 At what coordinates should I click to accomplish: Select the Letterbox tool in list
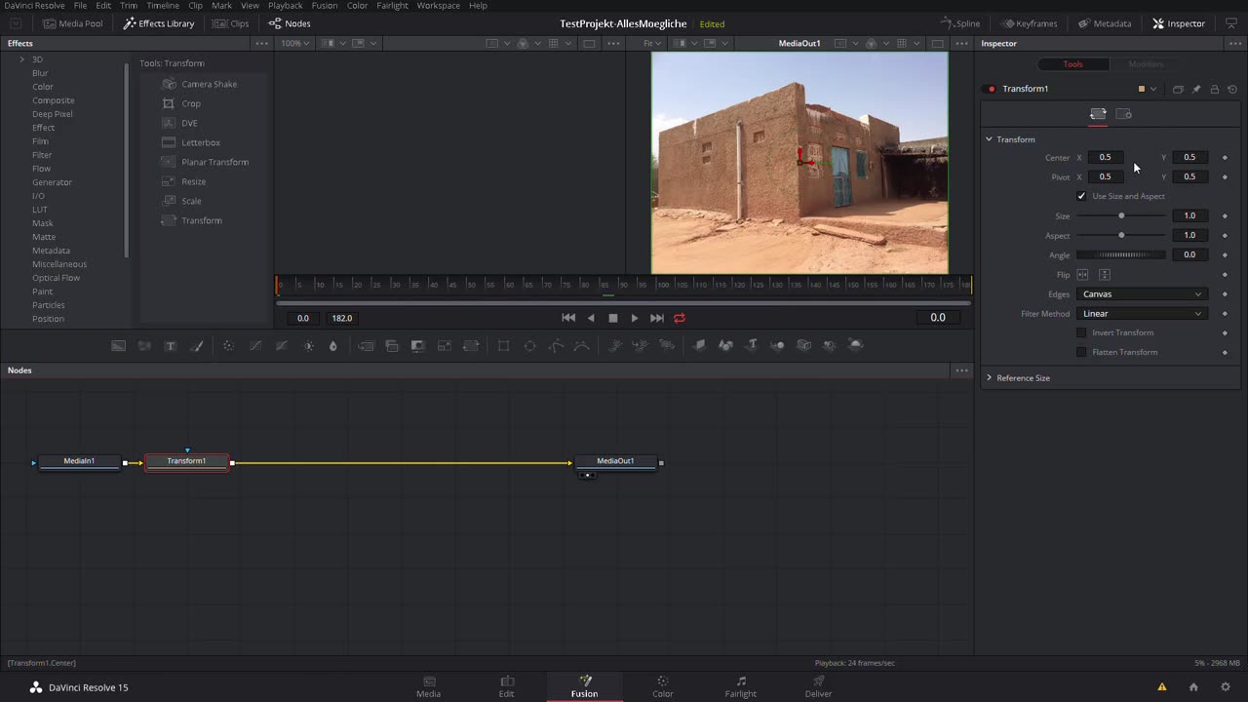(x=201, y=142)
